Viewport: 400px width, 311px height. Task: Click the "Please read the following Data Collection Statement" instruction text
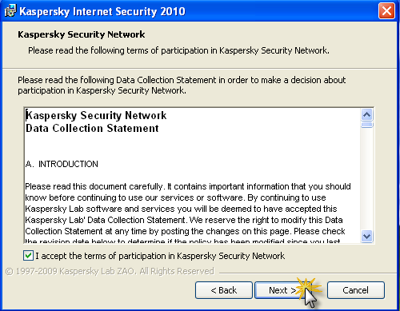182,86
